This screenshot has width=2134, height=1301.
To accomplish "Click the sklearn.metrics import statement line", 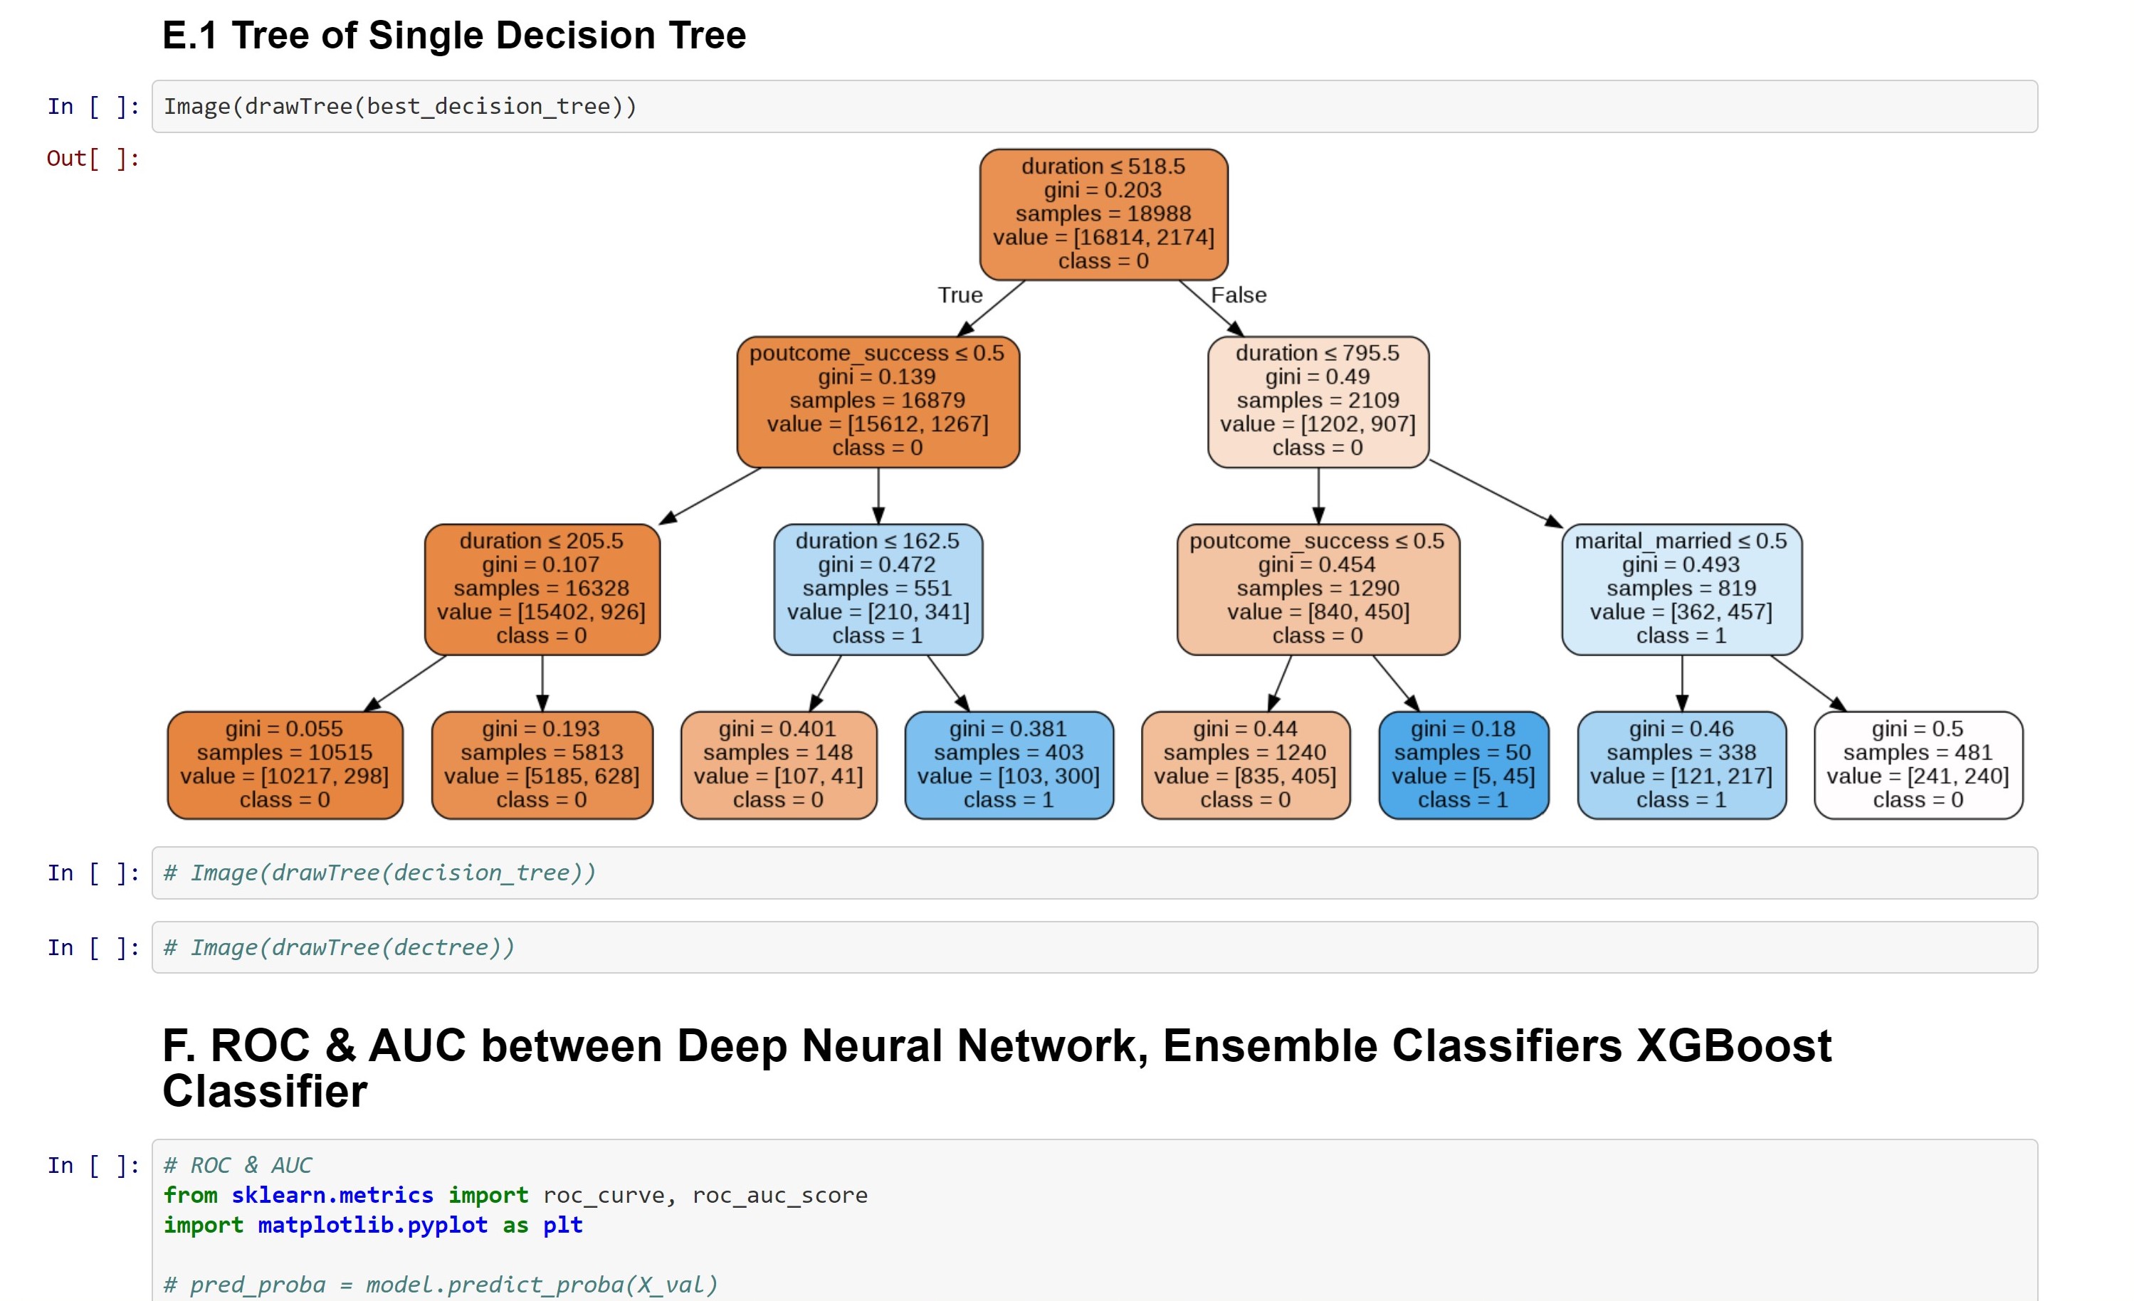I will (515, 1194).
